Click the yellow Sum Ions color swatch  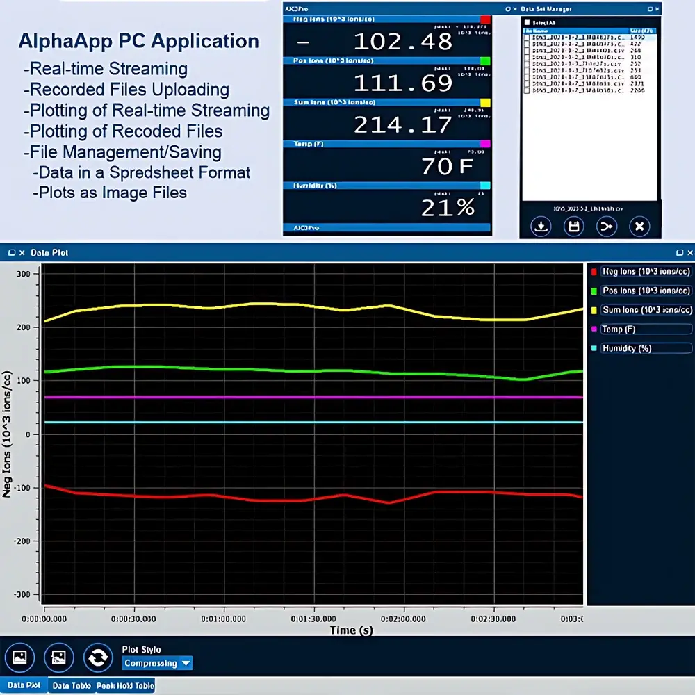594,310
